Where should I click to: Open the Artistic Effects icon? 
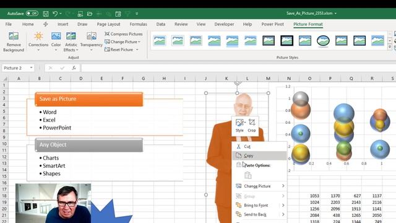71,36
